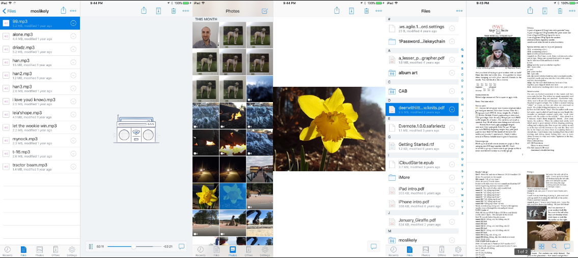The width and height of the screenshot is (578, 258).
Task: Jump to letter M in alphabet index
Action: tap(462, 135)
